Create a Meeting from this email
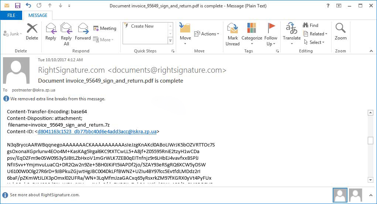 click(104, 28)
